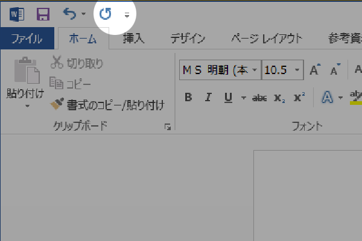This screenshot has height=241, width=362.
Task: Switch to the ホーム tab
Action: [83, 39]
